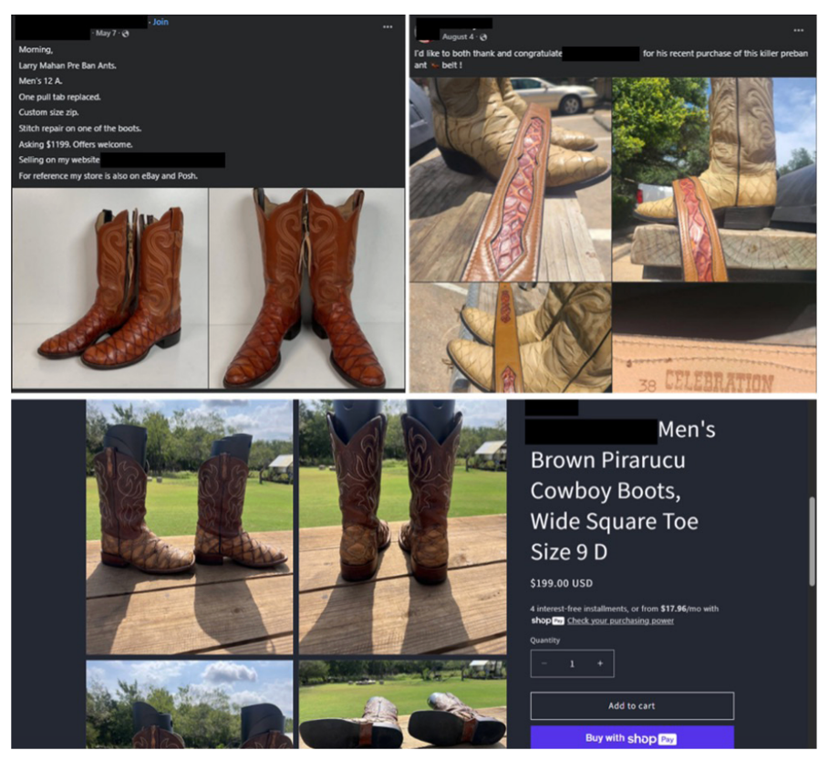
Task: Open the options menu on the May 7 post
Action: click(388, 27)
